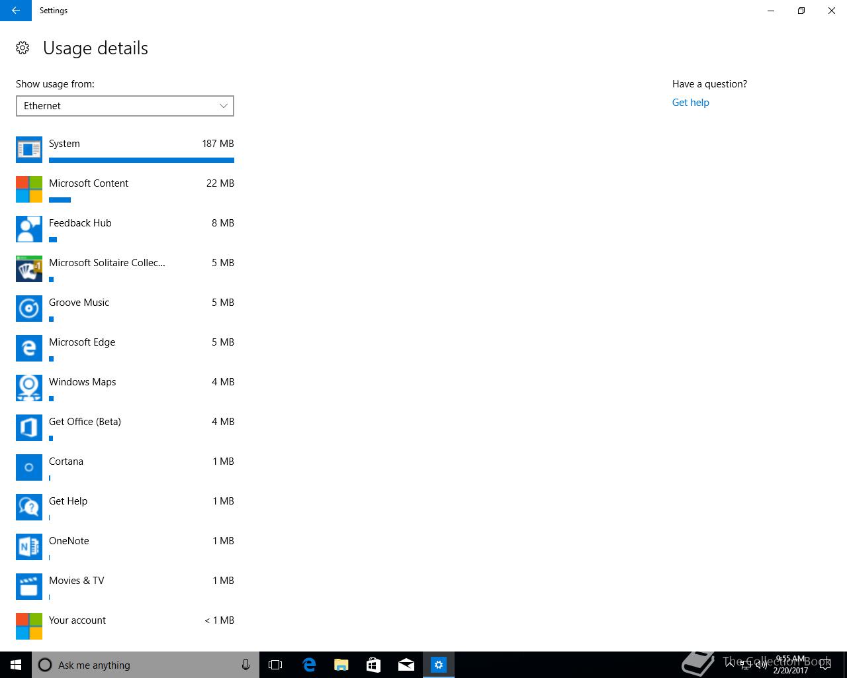Open the Windows Start menu
The image size is (847, 678).
(16, 665)
